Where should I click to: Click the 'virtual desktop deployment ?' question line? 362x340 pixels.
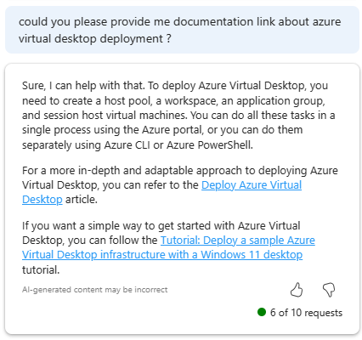click(95, 38)
